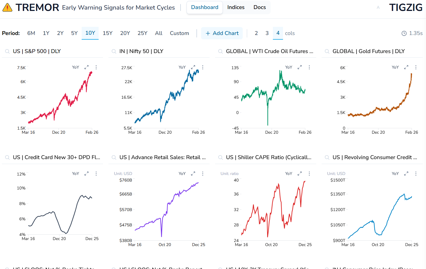Click the TREMOR warning triangle logo
This screenshot has width=426, height=269.
click(7, 7)
